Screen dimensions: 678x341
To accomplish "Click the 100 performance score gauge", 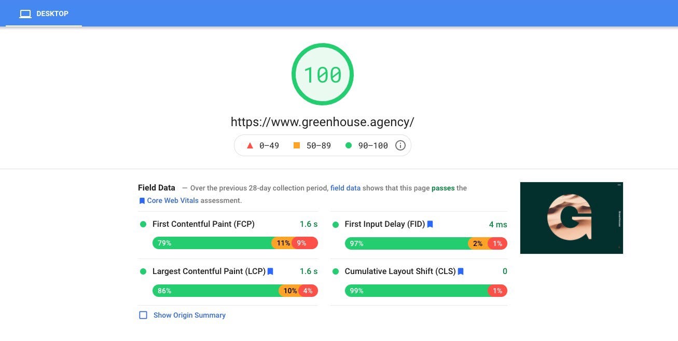I will coord(323,75).
